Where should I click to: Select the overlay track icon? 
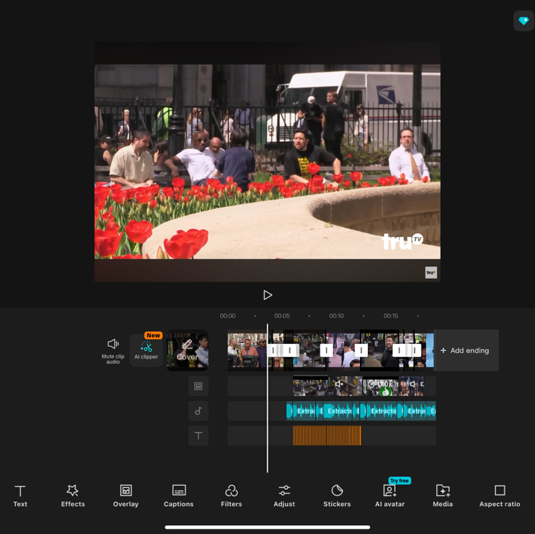(198, 386)
